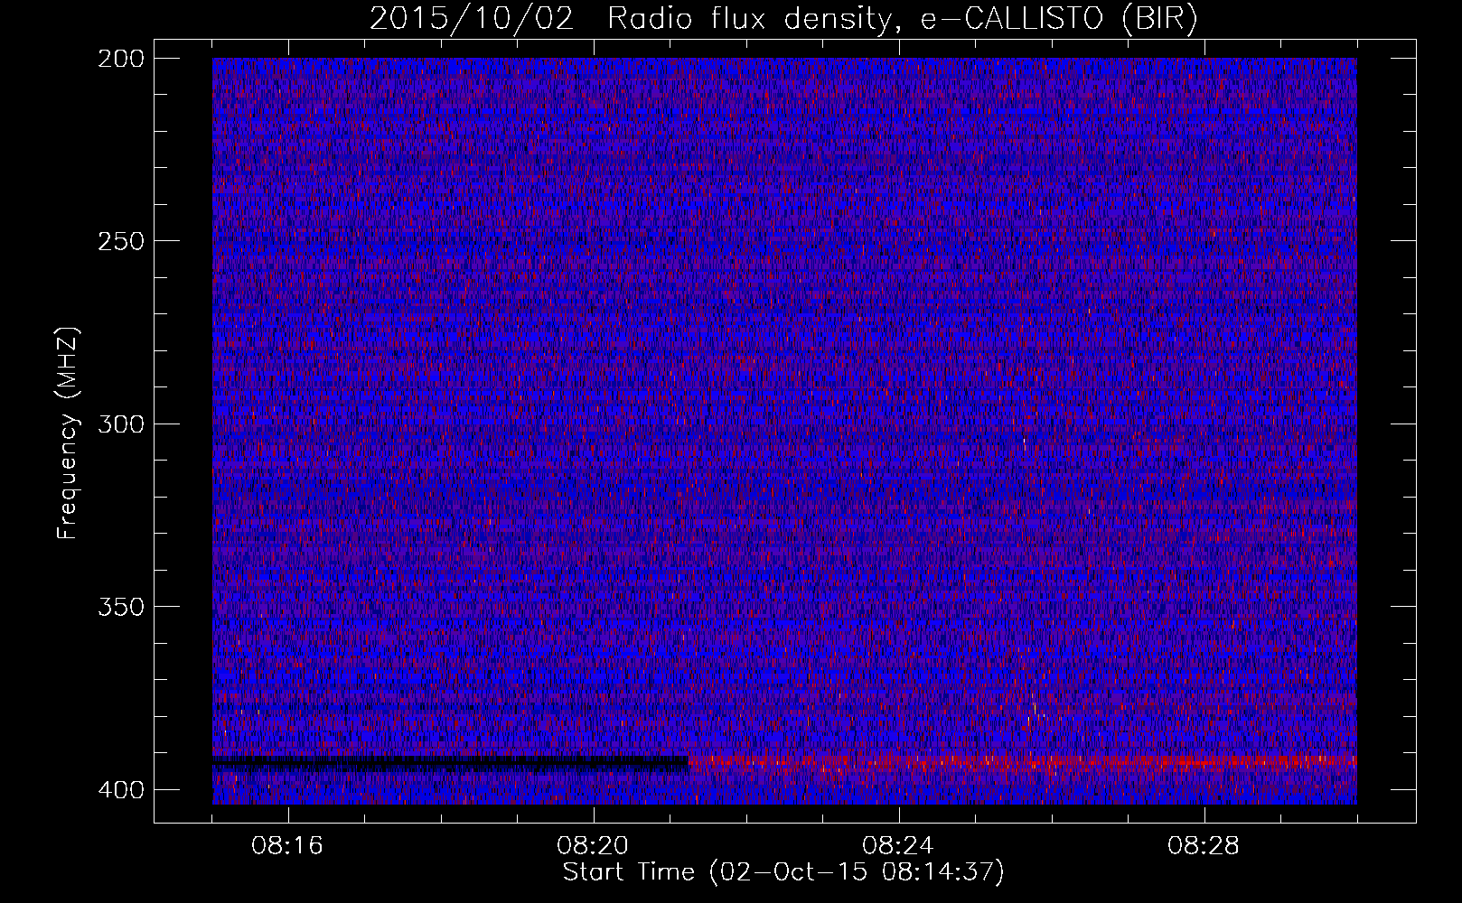Click the 350 frequency tick label

point(121,607)
